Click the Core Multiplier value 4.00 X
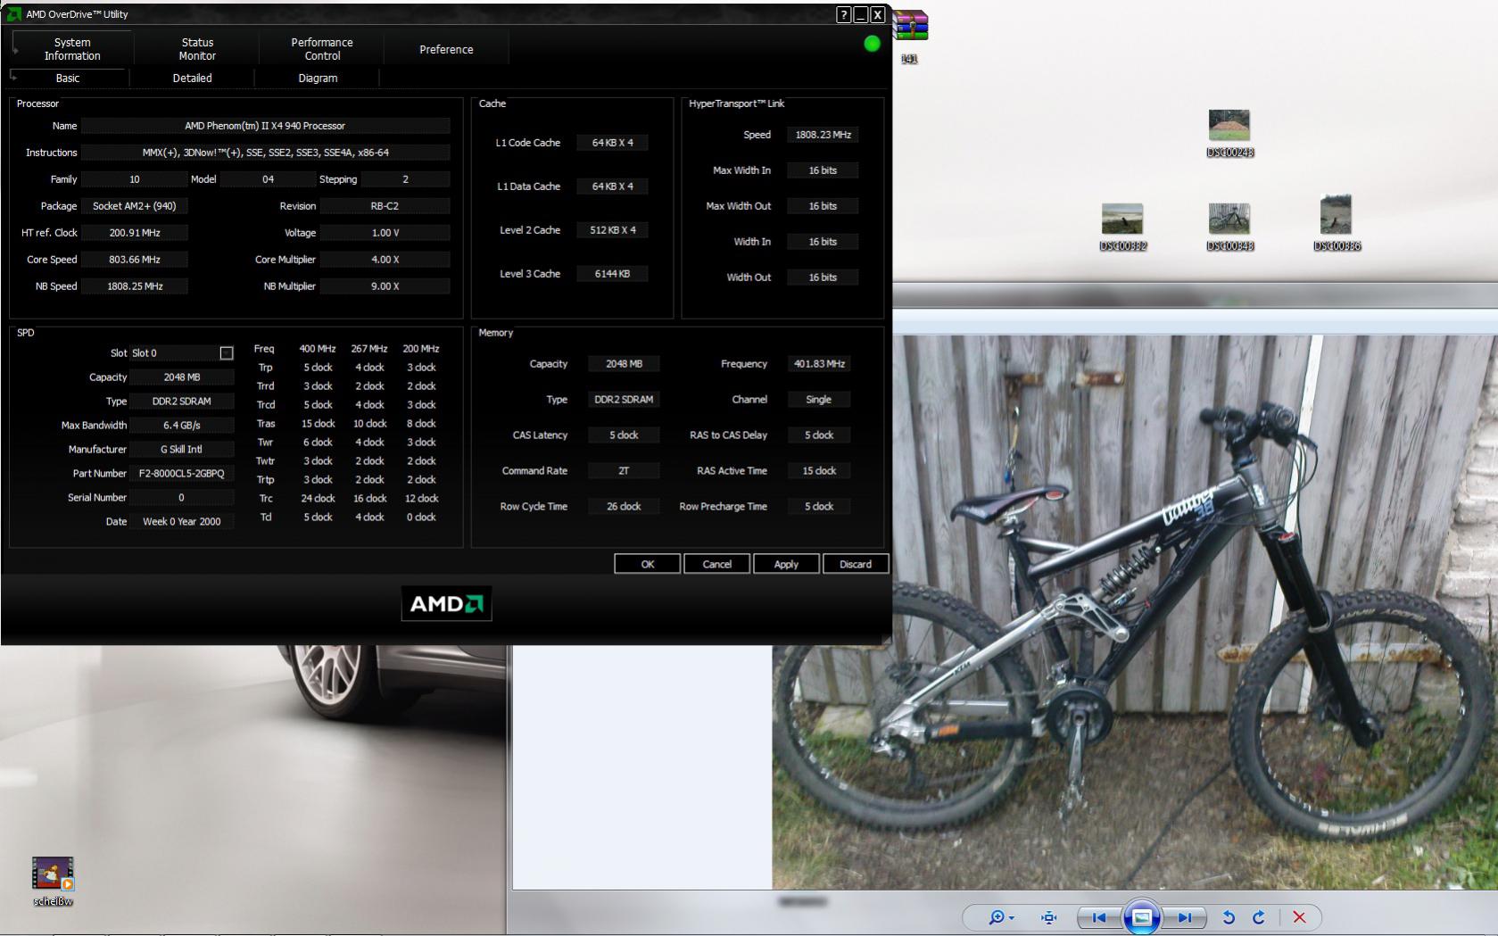 tap(385, 260)
